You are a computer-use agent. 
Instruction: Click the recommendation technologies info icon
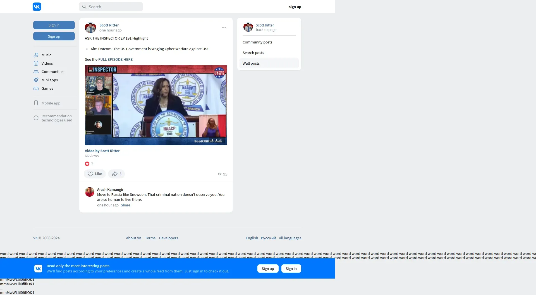coord(36,118)
